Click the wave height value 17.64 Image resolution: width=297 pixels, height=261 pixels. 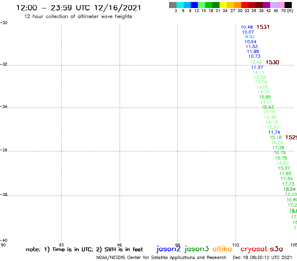287,179
